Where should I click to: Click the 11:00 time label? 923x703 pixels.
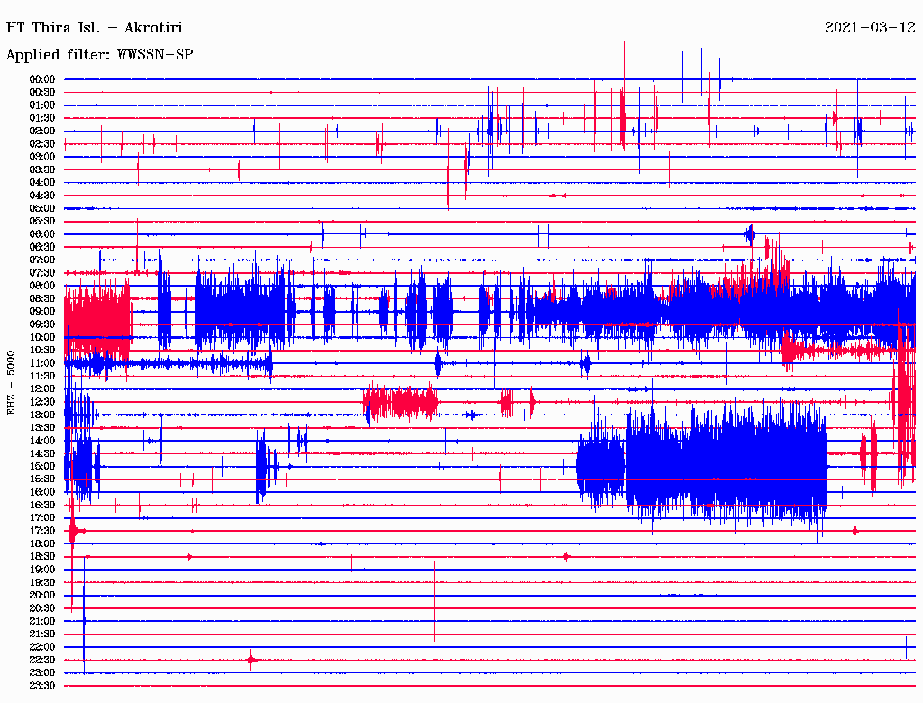[x=42, y=363]
